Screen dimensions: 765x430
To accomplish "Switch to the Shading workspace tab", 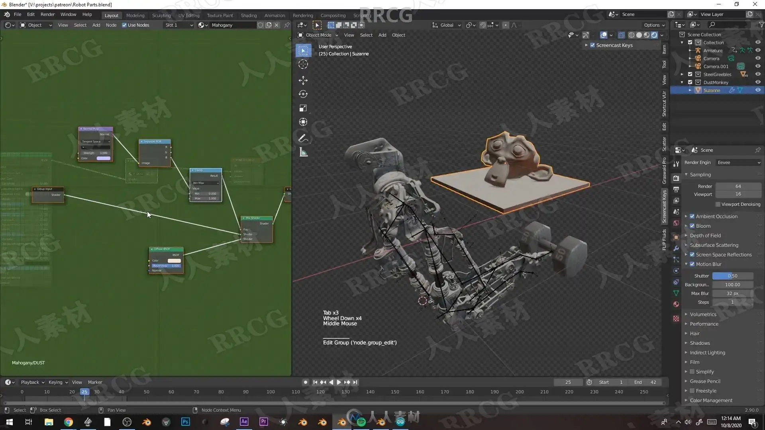I will coord(249,16).
